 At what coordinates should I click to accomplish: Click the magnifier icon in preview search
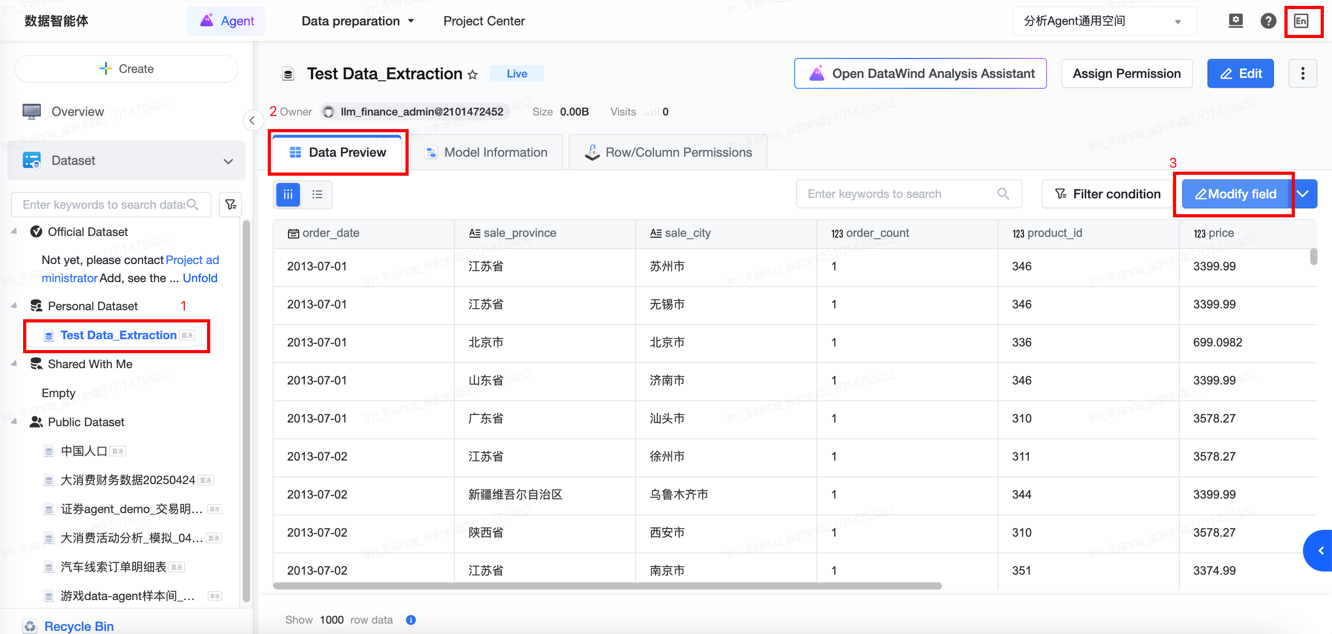(1003, 194)
